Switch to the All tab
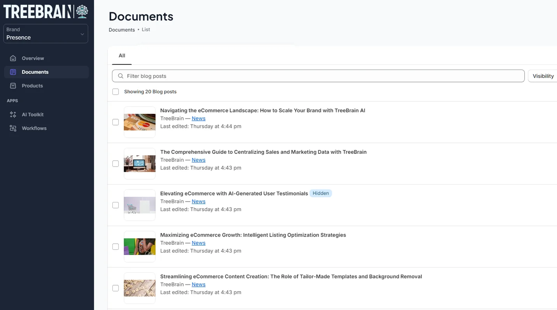This screenshot has height=310, width=557. tap(121, 55)
